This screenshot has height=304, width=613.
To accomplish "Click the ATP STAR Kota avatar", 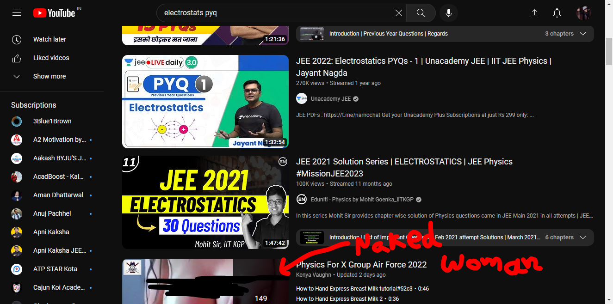I will (x=17, y=269).
